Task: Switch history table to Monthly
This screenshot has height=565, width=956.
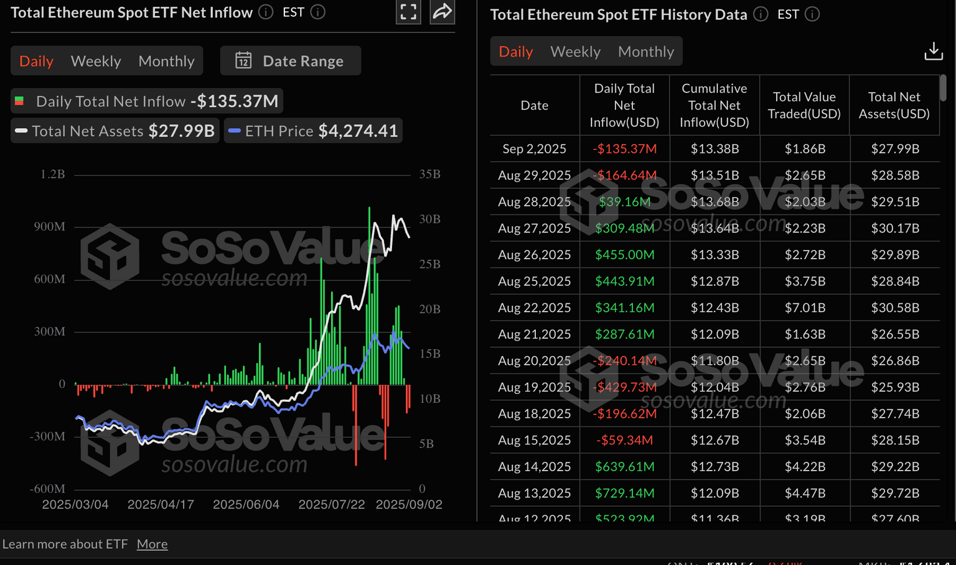Action: 645,52
